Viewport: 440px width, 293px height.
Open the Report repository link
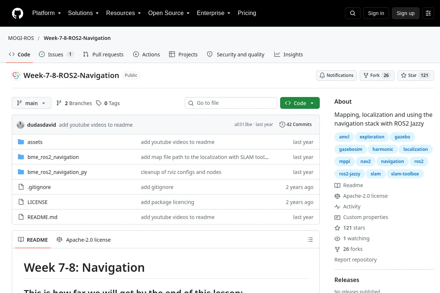pos(356,260)
